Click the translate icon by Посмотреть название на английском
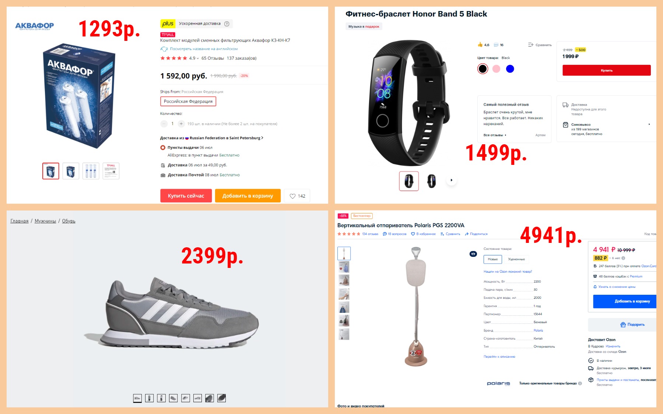The height and width of the screenshot is (414, 663). [164, 49]
